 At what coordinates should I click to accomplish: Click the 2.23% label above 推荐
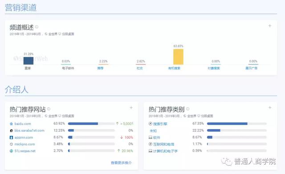point(103,61)
